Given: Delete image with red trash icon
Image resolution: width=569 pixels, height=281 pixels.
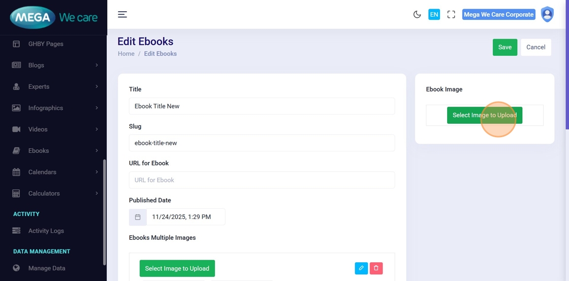Looking at the screenshot, I should [376, 268].
